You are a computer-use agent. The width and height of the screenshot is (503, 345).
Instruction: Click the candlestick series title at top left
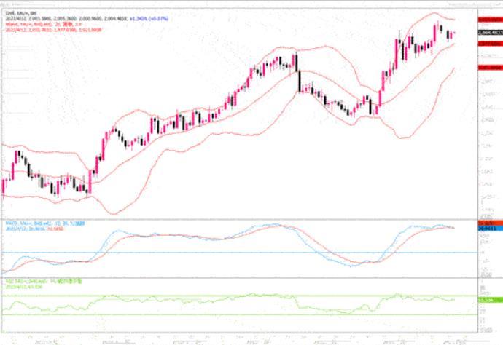pos(16,12)
